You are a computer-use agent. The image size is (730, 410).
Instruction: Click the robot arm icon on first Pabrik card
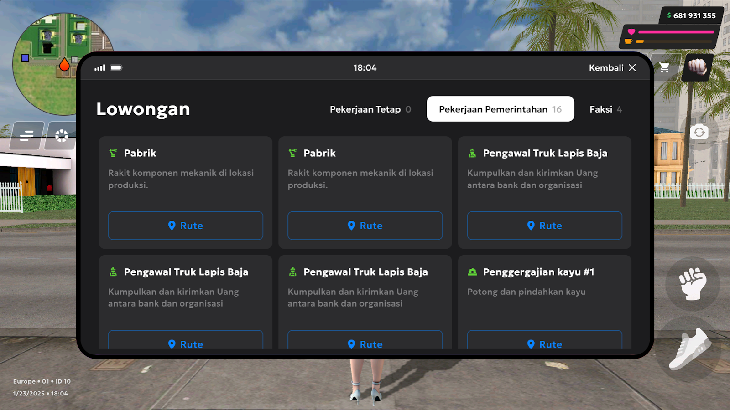coord(113,153)
